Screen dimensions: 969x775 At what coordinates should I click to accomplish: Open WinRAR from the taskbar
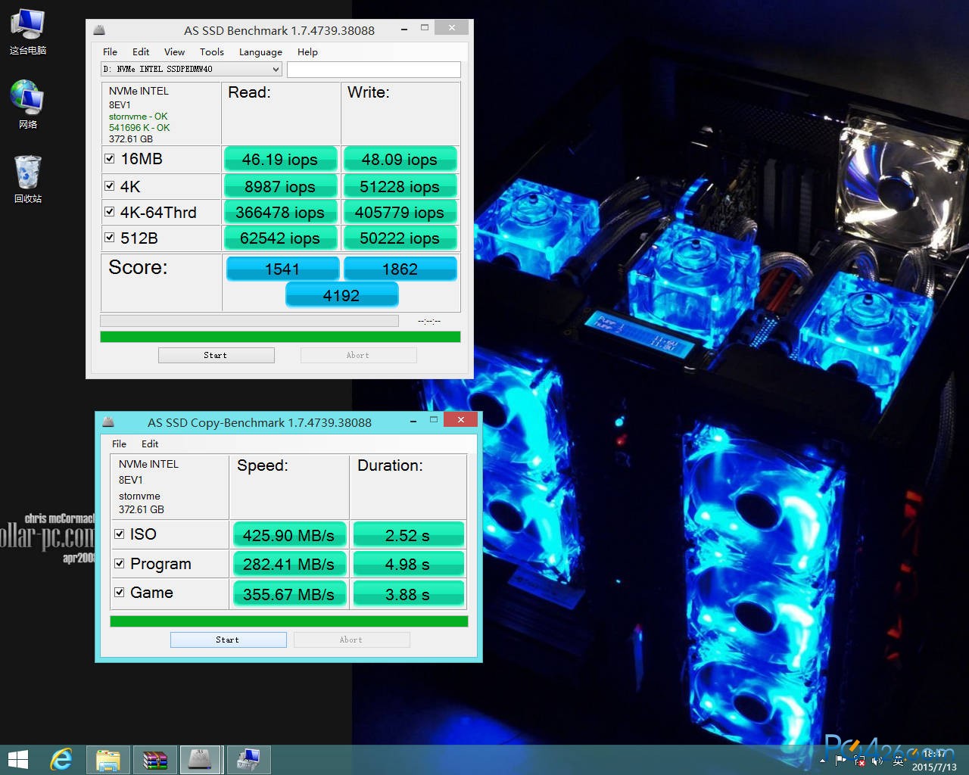154,759
